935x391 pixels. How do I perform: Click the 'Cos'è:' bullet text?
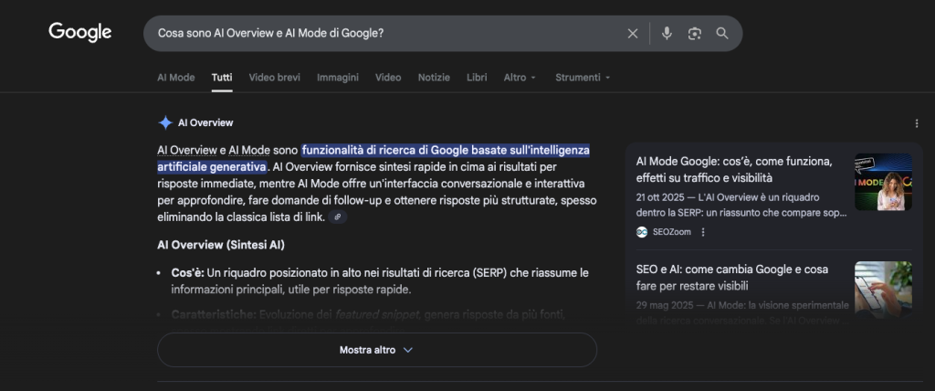(x=188, y=273)
